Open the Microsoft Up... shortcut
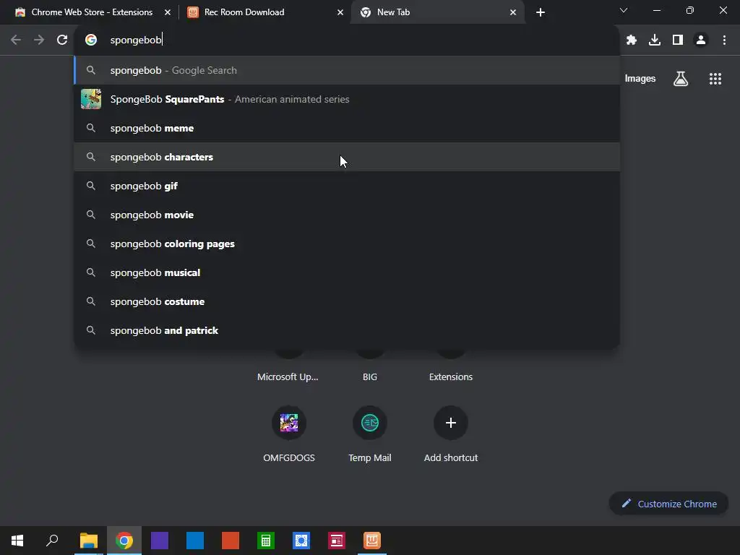Screen dimensions: 740x555 (x=288, y=377)
